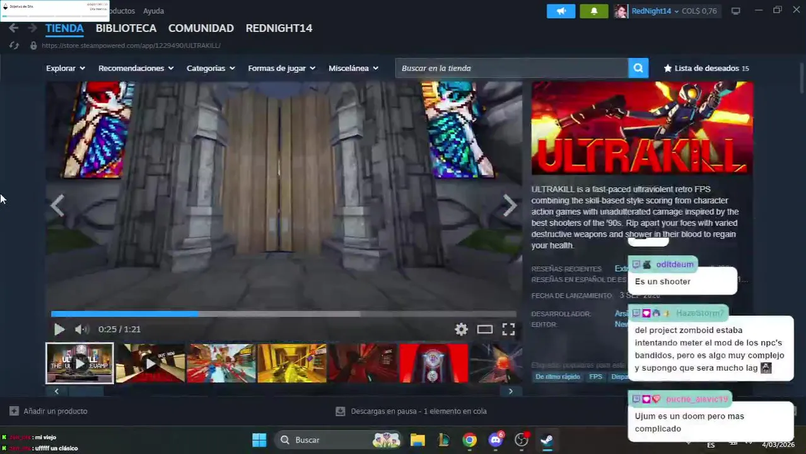Switch to the TIENDA tab
Viewport: 806px width, 454px height.
pos(64,28)
